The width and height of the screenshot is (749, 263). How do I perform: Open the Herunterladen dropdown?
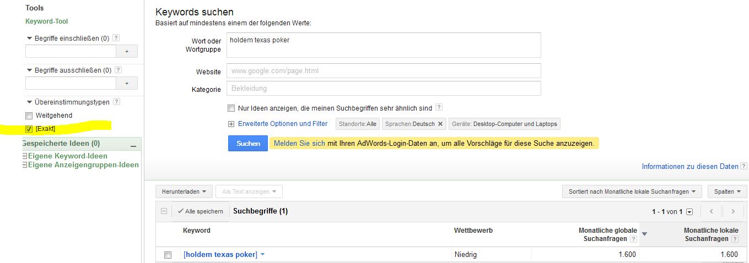(x=184, y=191)
